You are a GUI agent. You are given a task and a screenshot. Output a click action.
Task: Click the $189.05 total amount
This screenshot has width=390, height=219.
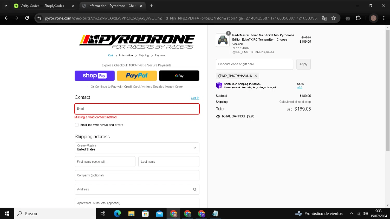pos(303,109)
